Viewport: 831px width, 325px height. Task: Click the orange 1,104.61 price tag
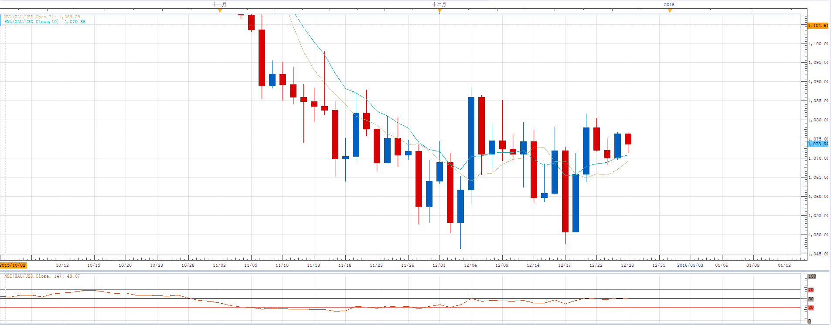click(817, 26)
